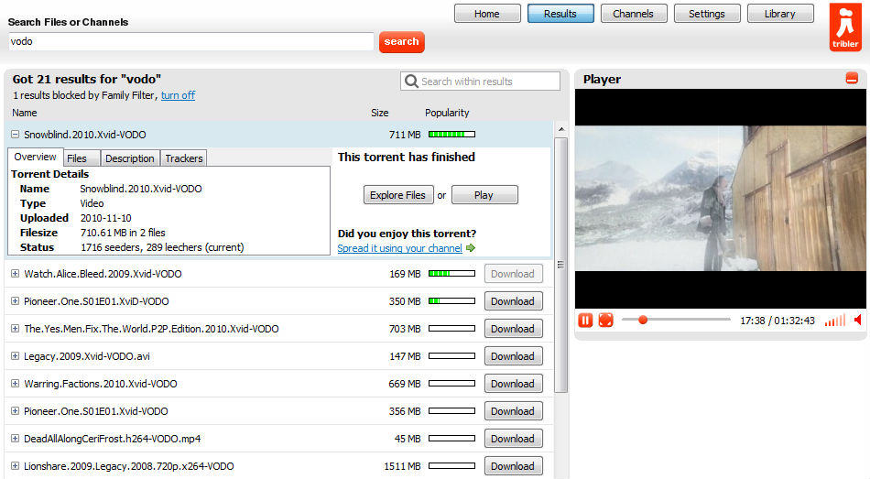The height and width of the screenshot is (479, 870).
Task: Expand Warring.Factions.2010.Xvid-VODO row
Action: pos(15,384)
